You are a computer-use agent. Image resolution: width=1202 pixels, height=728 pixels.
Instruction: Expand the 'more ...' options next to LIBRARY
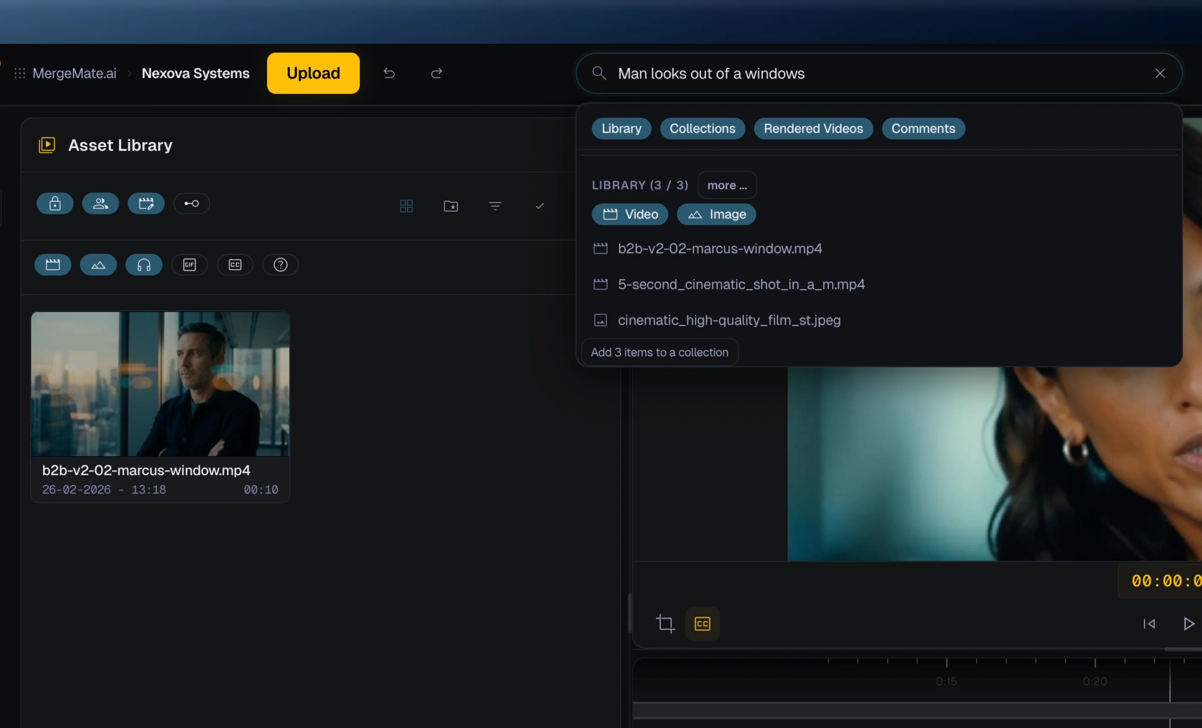[x=727, y=185]
